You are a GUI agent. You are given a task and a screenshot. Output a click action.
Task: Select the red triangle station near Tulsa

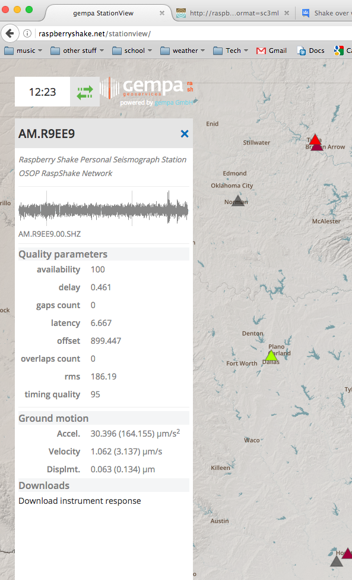click(x=315, y=140)
